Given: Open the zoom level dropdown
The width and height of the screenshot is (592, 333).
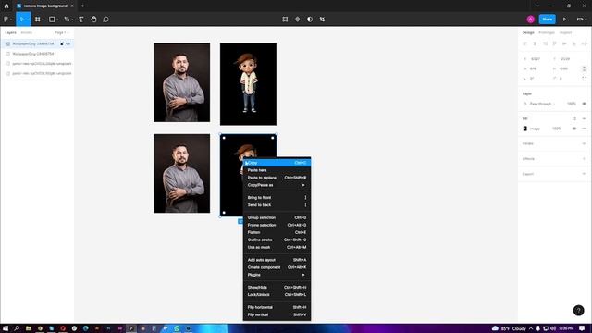Looking at the screenshot, I should point(582,18).
